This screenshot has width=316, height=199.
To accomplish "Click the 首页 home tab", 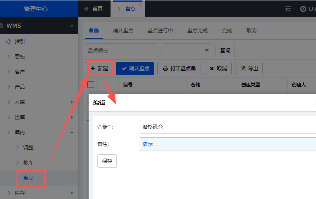I will tap(93, 8).
